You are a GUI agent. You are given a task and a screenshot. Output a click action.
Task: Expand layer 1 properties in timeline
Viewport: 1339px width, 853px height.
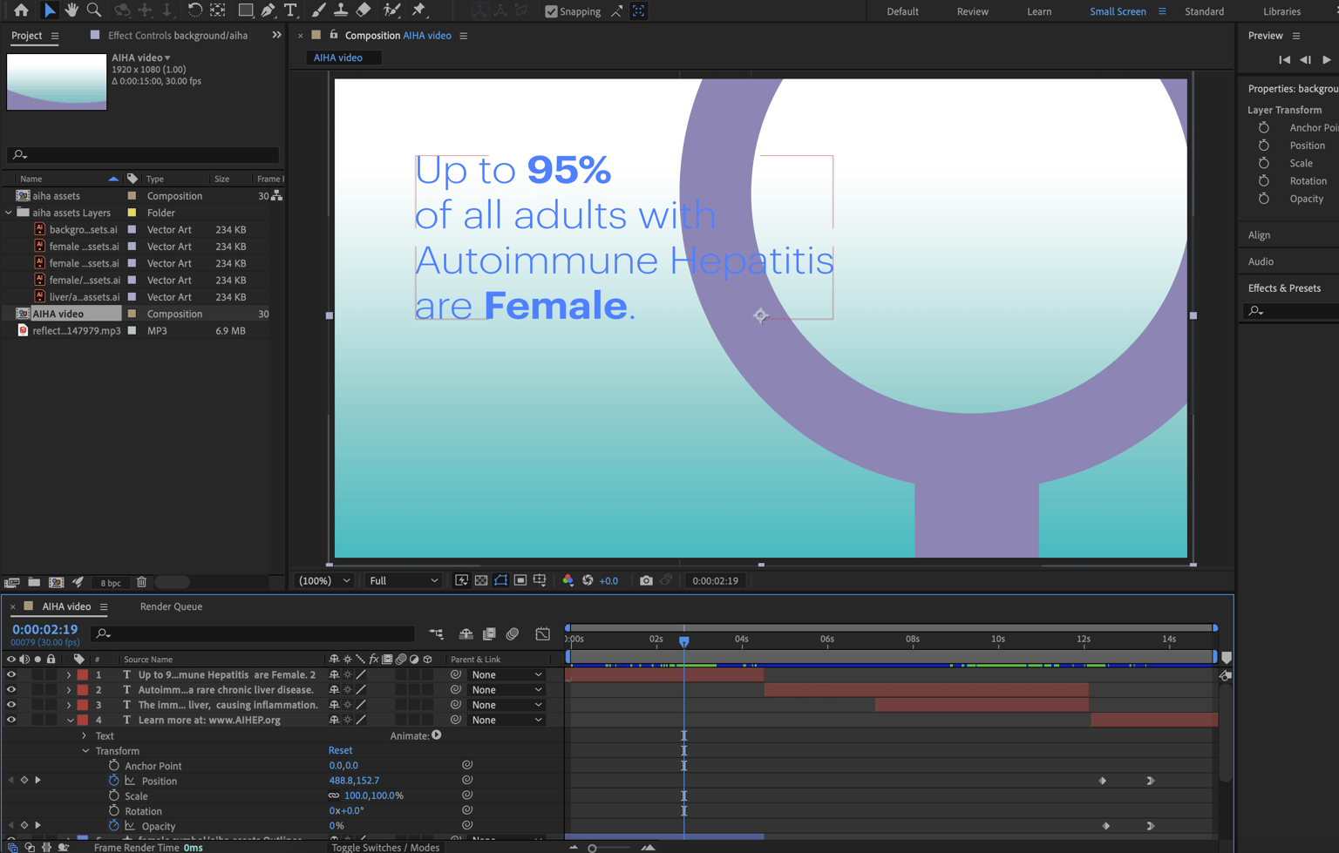tap(69, 674)
